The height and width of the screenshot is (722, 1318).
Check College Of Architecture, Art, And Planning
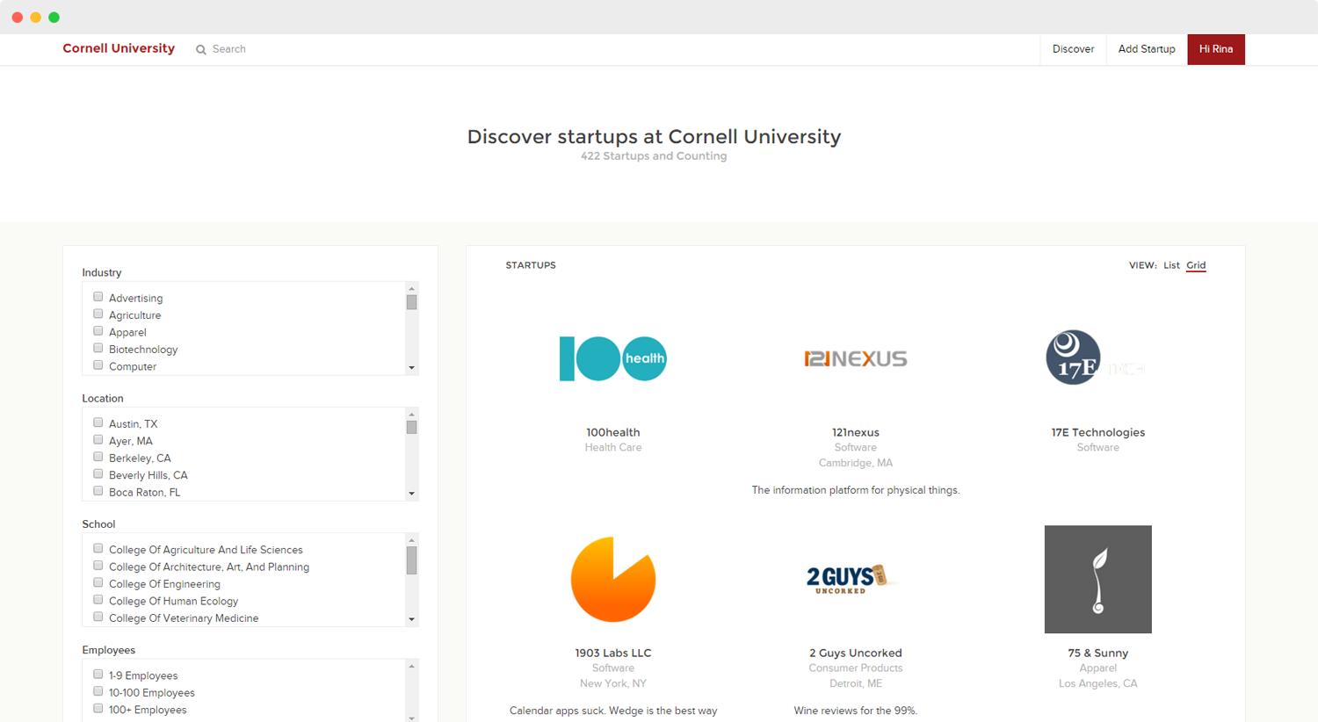click(98, 566)
